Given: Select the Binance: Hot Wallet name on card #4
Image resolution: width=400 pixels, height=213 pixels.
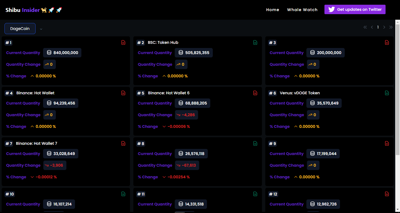Looking at the screenshot, I should click(x=35, y=93).
